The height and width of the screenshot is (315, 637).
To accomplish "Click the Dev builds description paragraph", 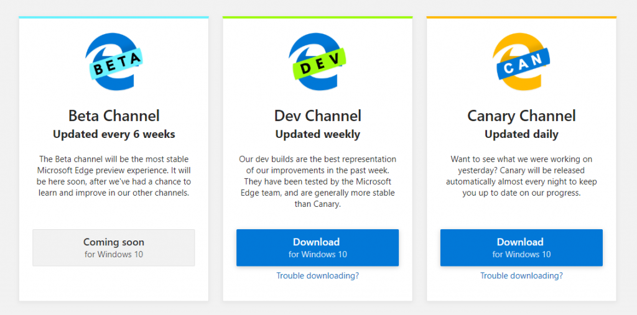I will [318, 181].
